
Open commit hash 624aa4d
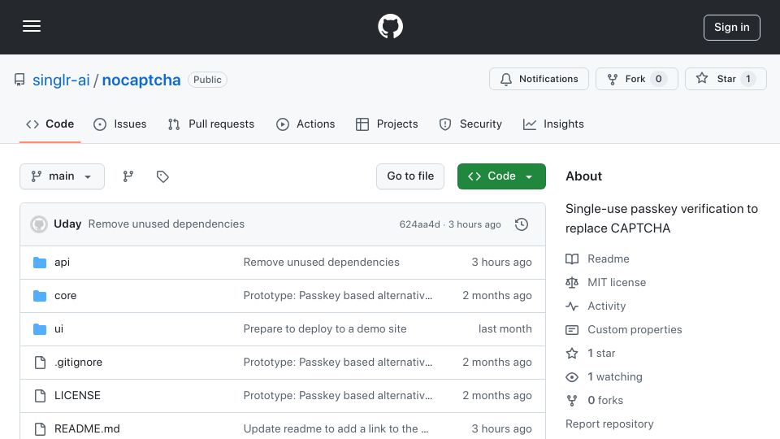pyautogui.click(x=419, y=224)
